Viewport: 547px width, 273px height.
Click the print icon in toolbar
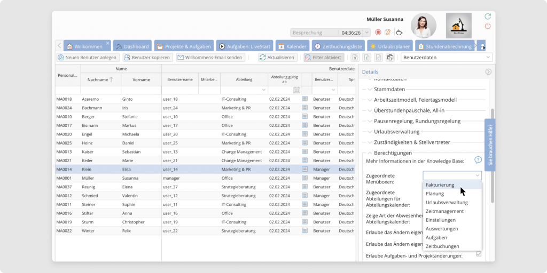tap(390, 58)
